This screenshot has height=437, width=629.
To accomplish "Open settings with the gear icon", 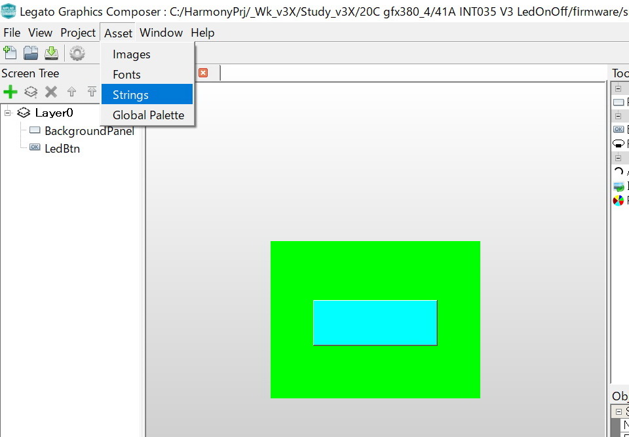I will (77, 53).
